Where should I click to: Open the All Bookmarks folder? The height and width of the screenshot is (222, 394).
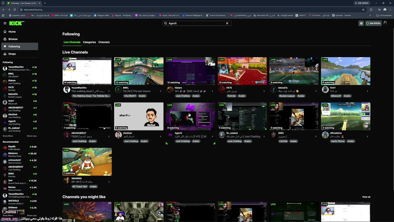(x=384, y=15)
